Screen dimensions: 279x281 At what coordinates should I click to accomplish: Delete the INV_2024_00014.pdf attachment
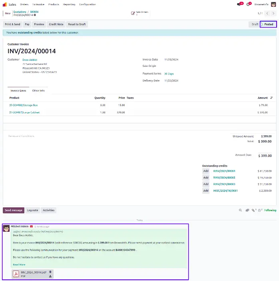click(50, 272)
